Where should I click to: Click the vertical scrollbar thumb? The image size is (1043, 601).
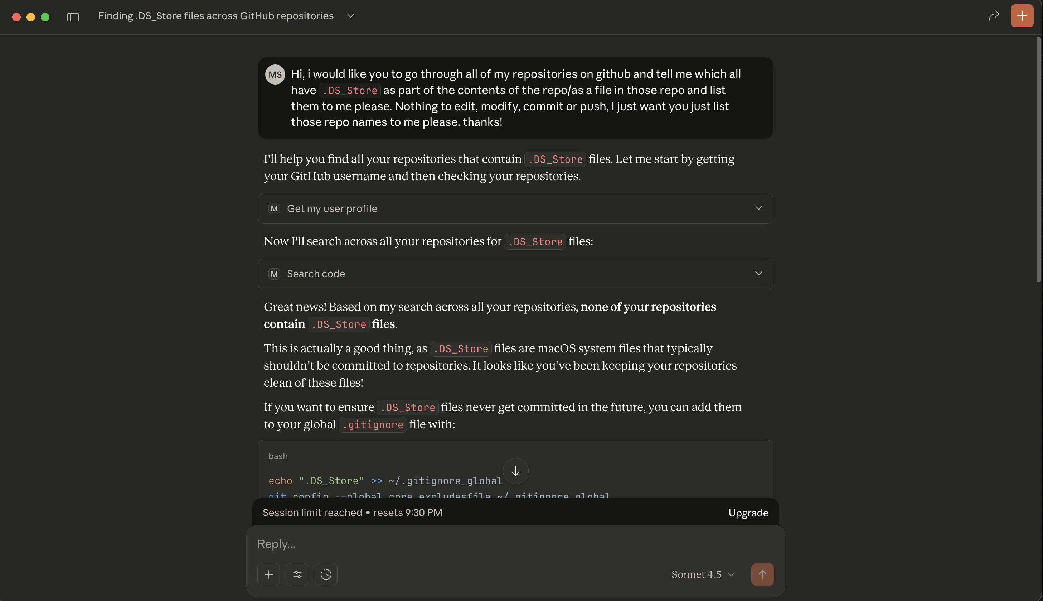tap(1038, 159)
